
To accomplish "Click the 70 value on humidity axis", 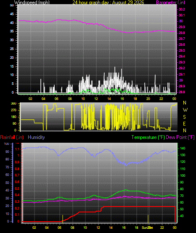I will 7,167.
